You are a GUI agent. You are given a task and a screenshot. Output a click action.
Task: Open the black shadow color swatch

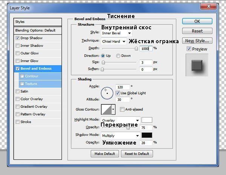[x=147, y=135]
